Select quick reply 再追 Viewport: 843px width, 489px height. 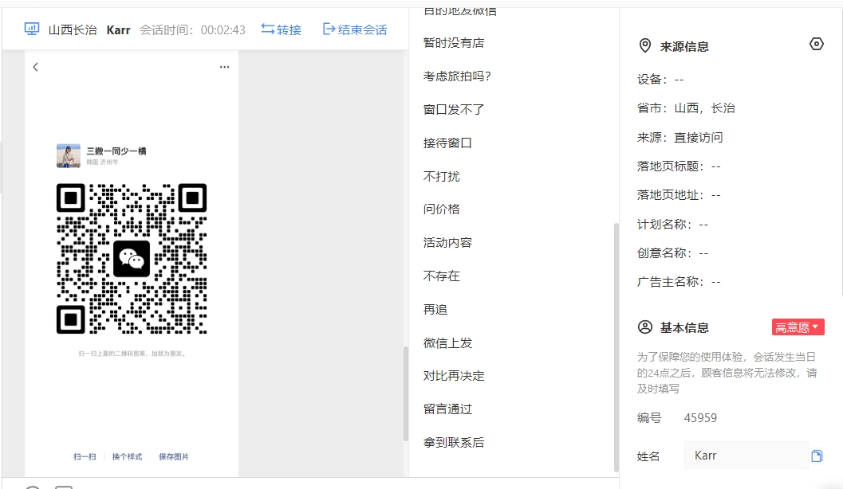435,309
